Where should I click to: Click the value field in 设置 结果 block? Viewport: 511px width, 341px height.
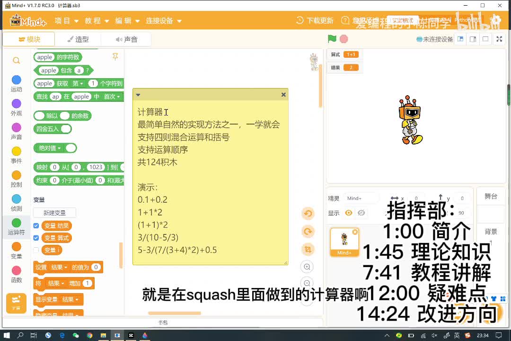[x=96, y=267]
